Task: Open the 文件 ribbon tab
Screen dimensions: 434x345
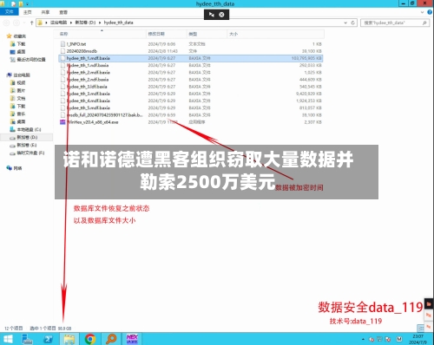Action: (x=10, y=12)
